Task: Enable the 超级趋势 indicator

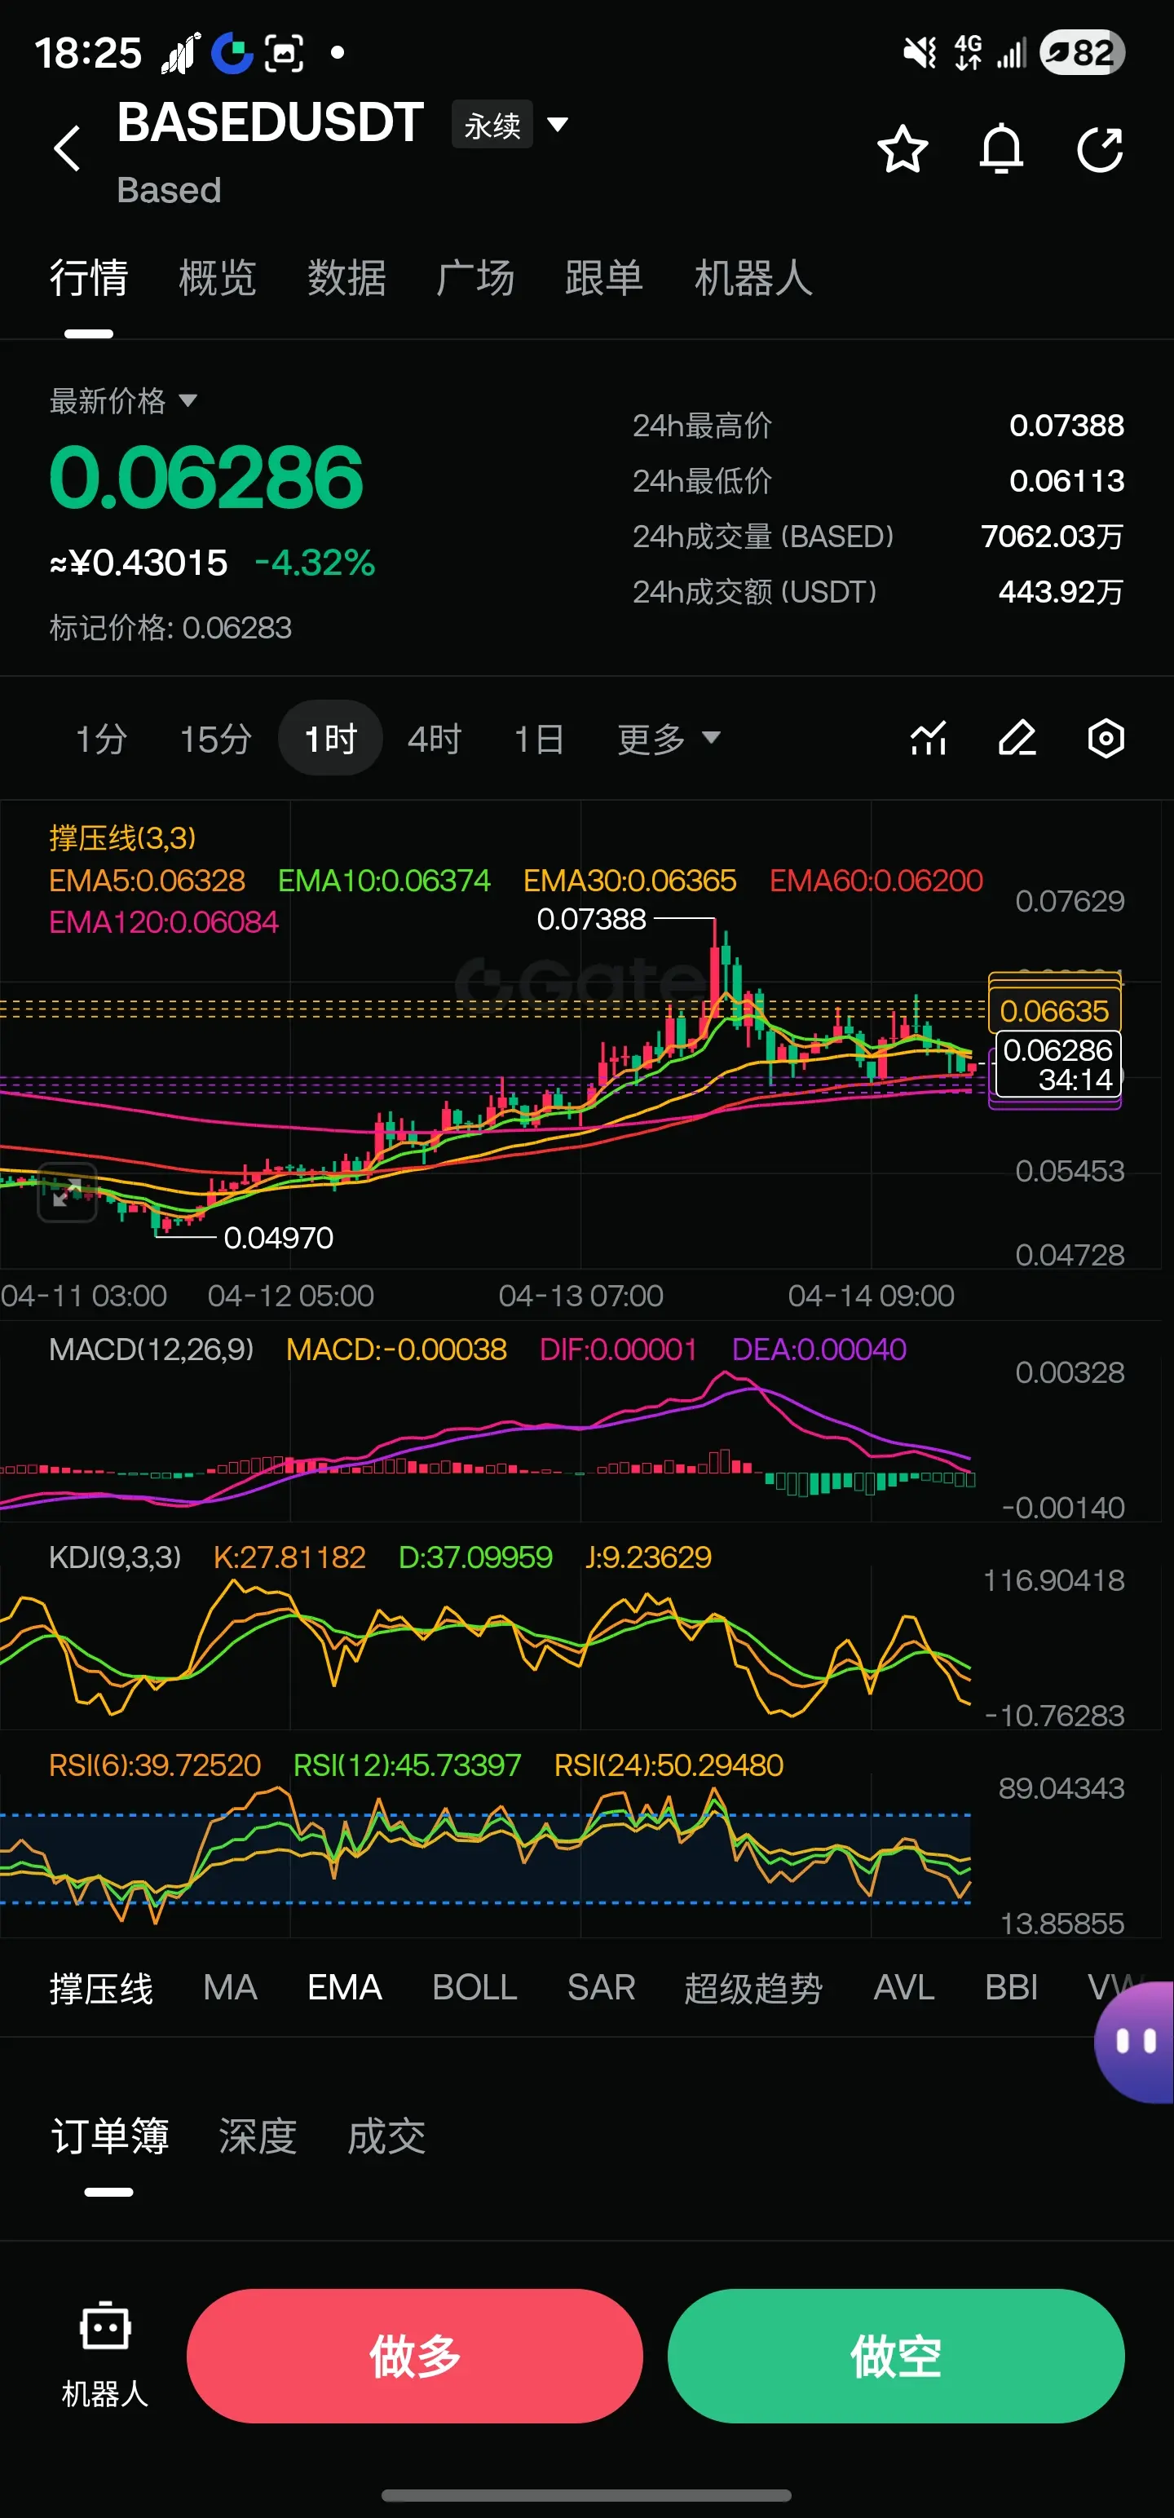Action: pos(753,1988)
